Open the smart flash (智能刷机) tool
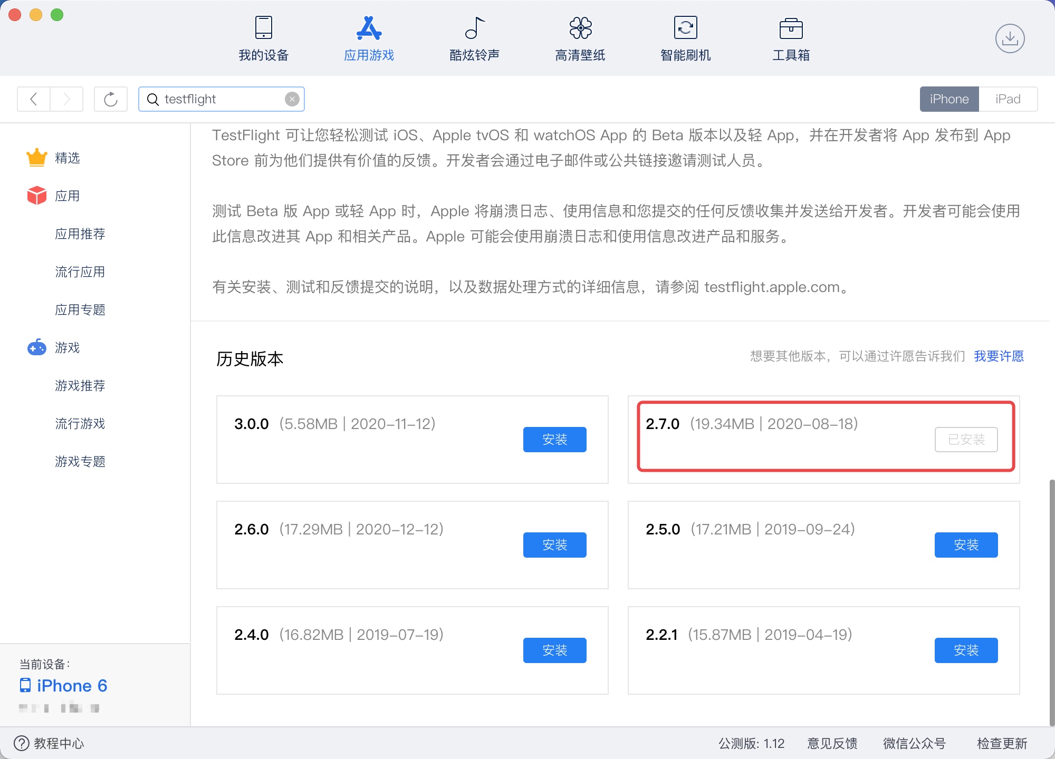The image size is (1055, 759). pos(685,39)
